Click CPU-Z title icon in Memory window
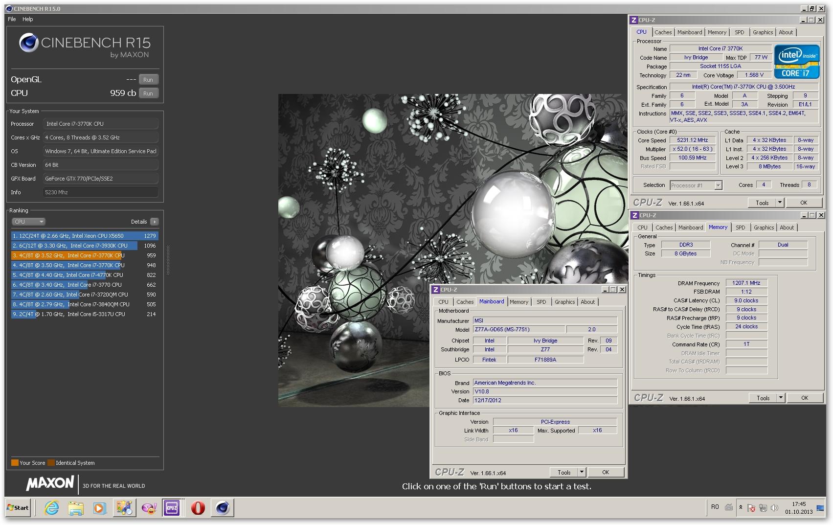Viewport: 833px width, 525px height. coord(635,215)
